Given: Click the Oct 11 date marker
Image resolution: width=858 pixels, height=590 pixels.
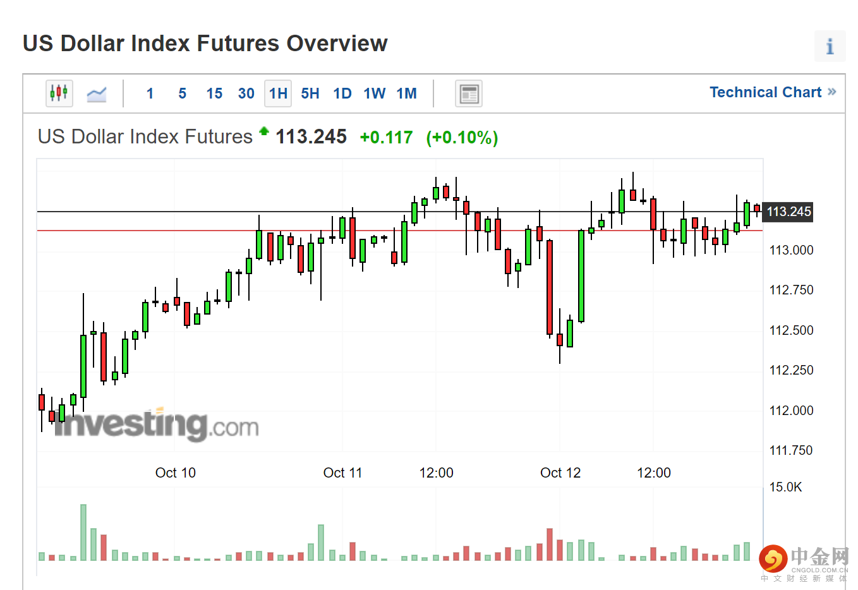Looking at the screenshot, I should point(342,473).
